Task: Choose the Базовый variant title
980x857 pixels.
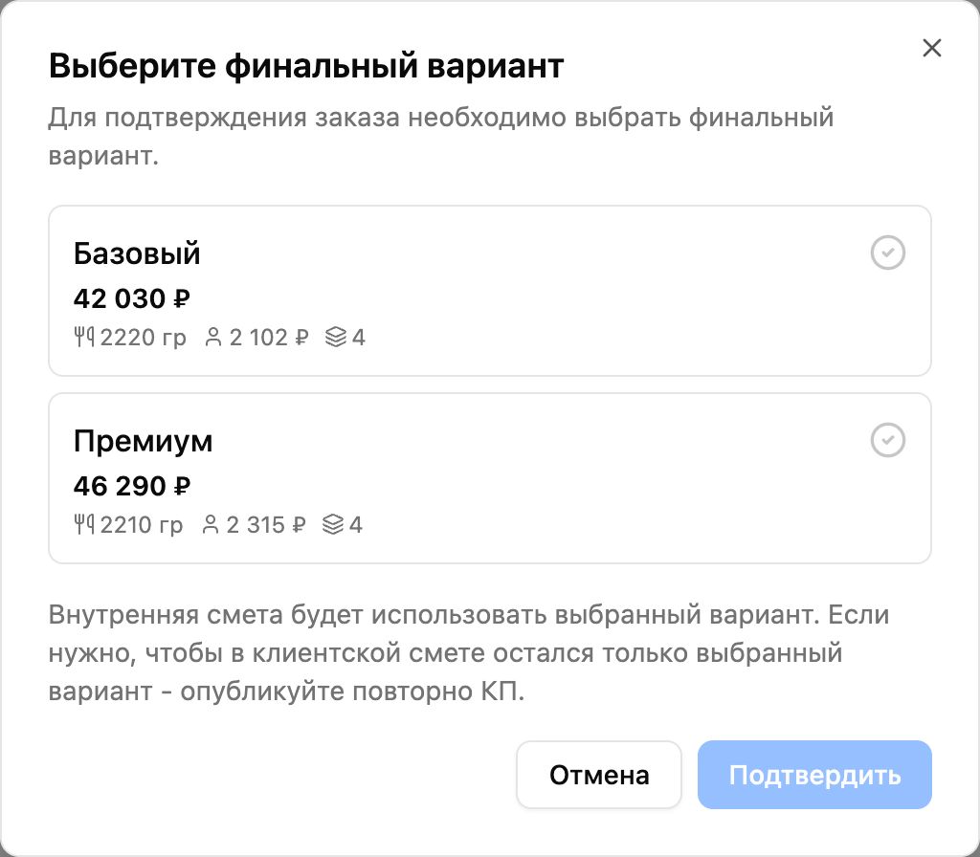Action: [x=137, y=253]
